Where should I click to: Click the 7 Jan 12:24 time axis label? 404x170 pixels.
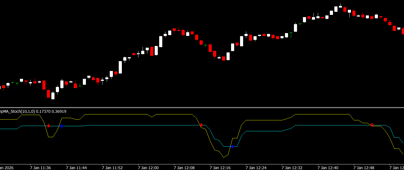pyautogui.click(x=256, y=168)
